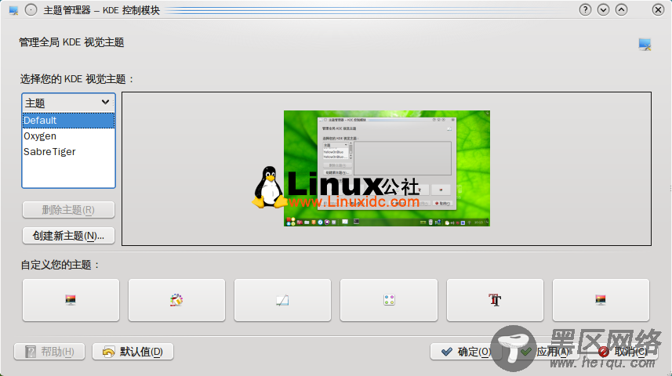Close the theme manager window
Viewport: 672px width, 376px height.
pyautogui.click(x=658, y=9)
